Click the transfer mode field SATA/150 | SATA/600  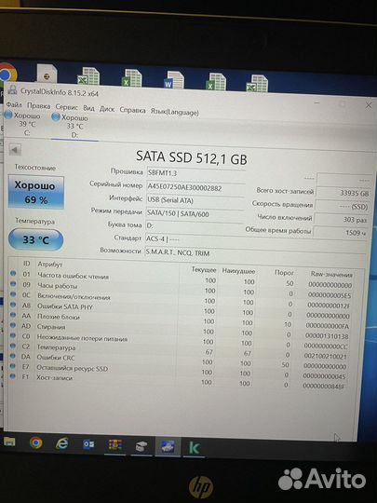pyautogui.click(x=195, y=214)
